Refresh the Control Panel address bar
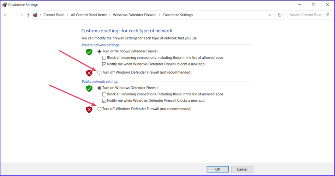 tap(280, 15)
